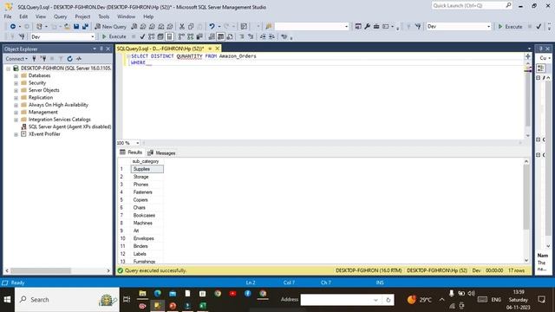This screenshot has width=555, height=312.
Task: Click the Database Engine Query icon
Action: (x=134, y=27)
